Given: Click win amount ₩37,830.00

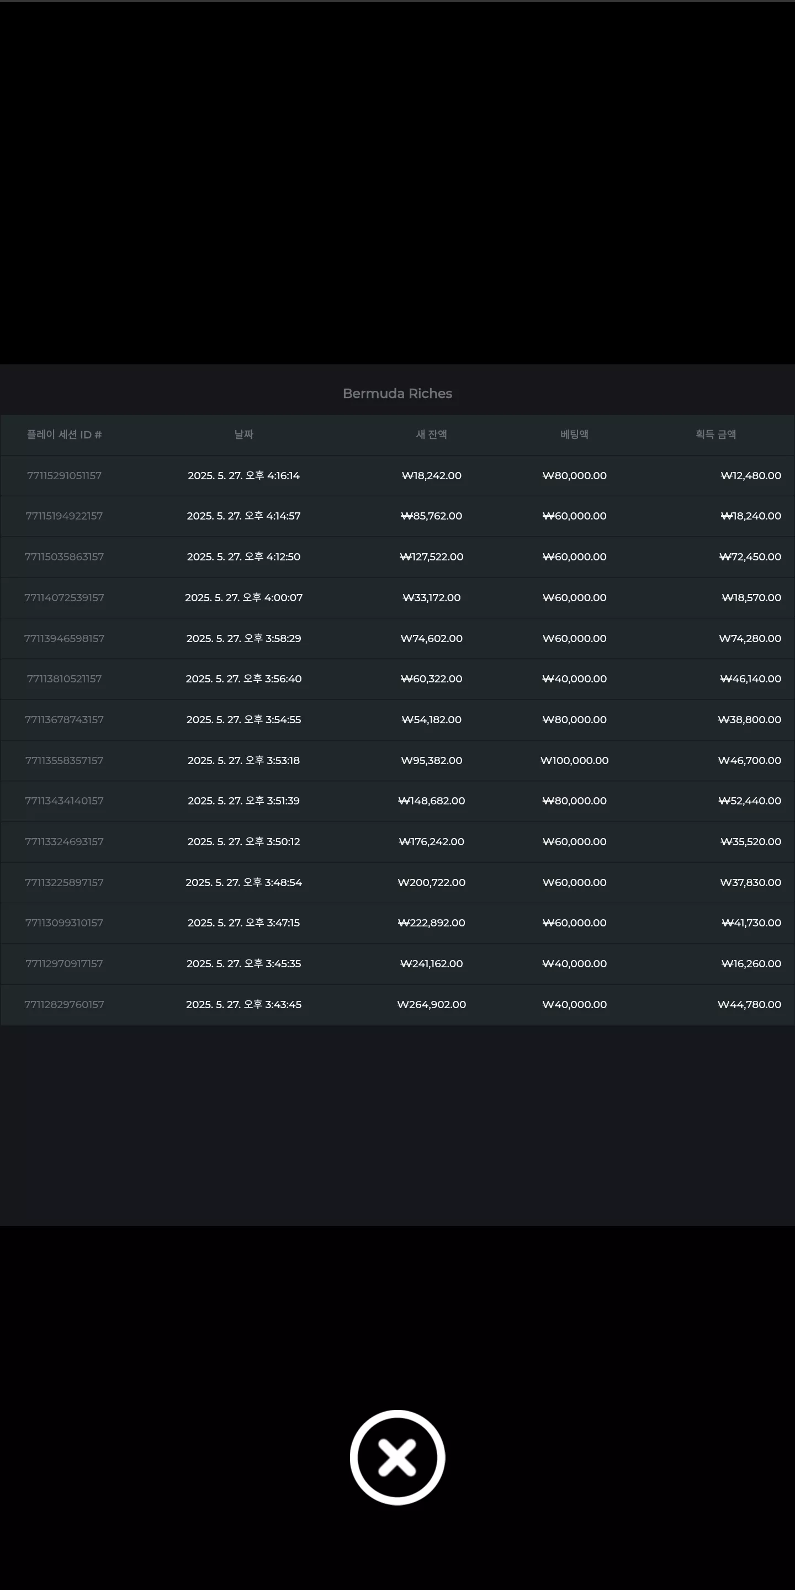Looking at the screenshot, I should point(751,883).
